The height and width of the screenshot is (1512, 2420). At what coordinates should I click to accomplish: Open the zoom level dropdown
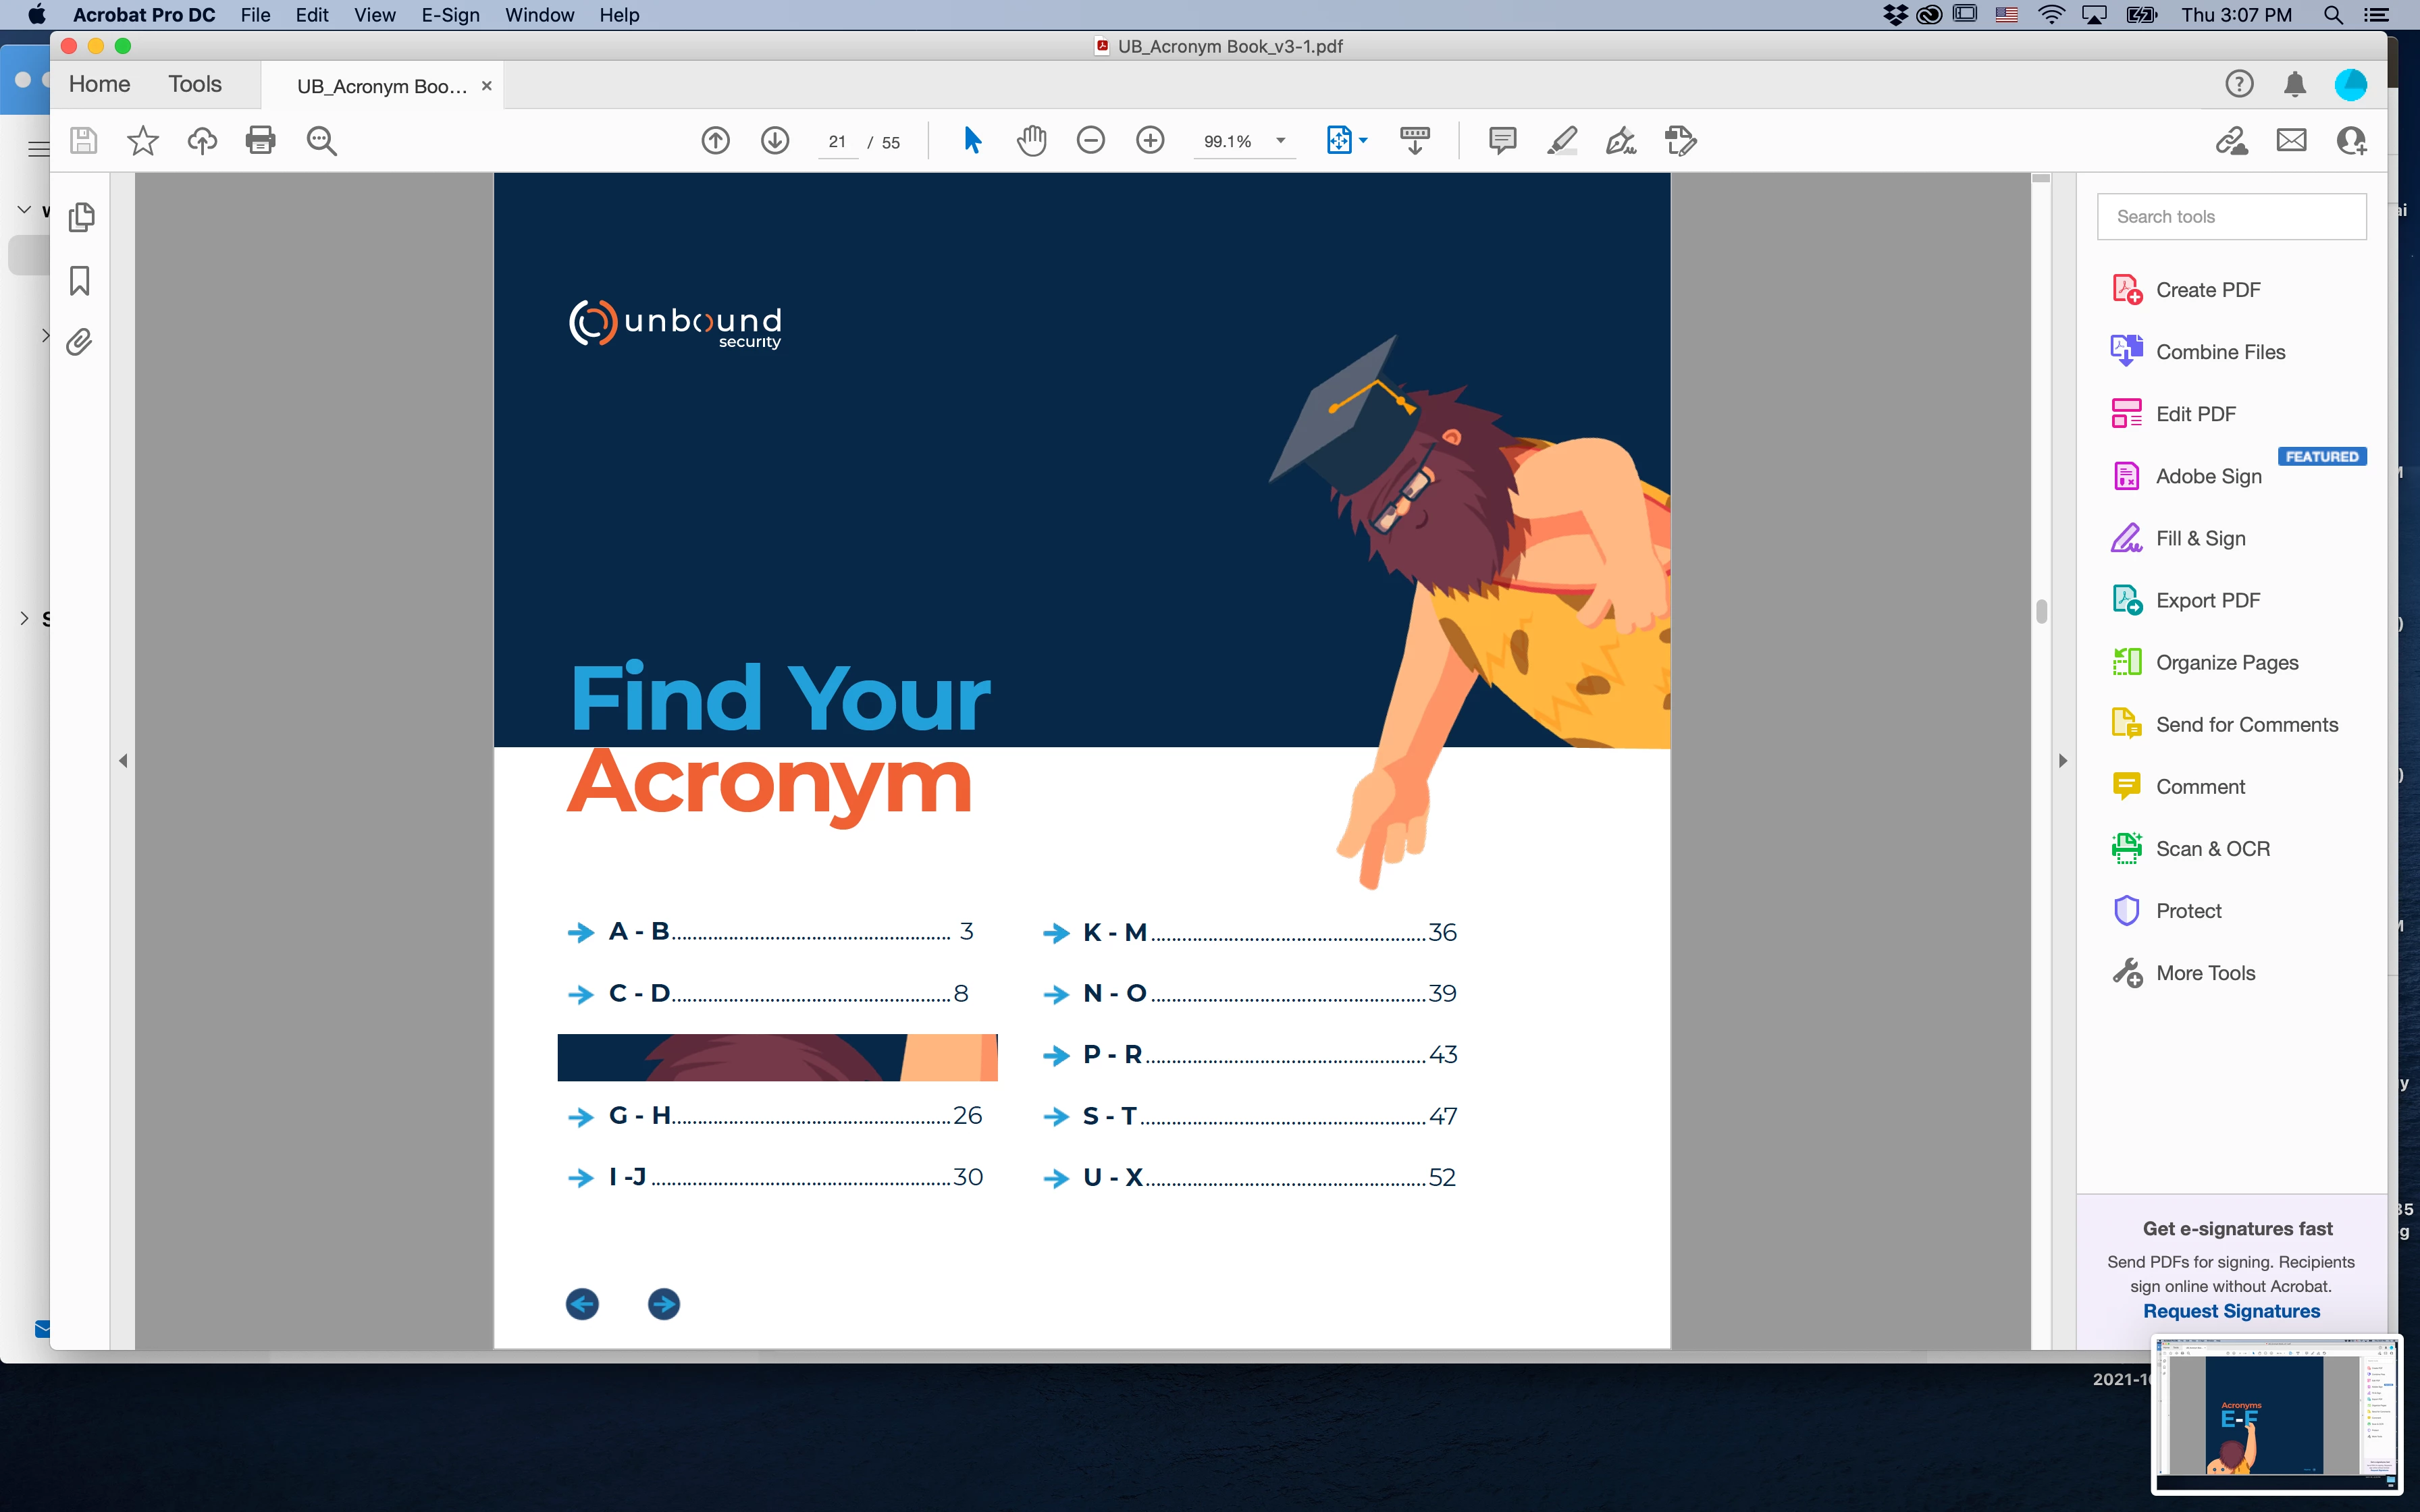pyautogui.click(x=1280, y=141)
